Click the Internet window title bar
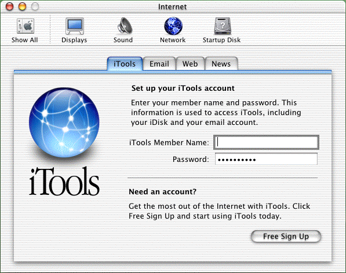 (x=173, y=6)
